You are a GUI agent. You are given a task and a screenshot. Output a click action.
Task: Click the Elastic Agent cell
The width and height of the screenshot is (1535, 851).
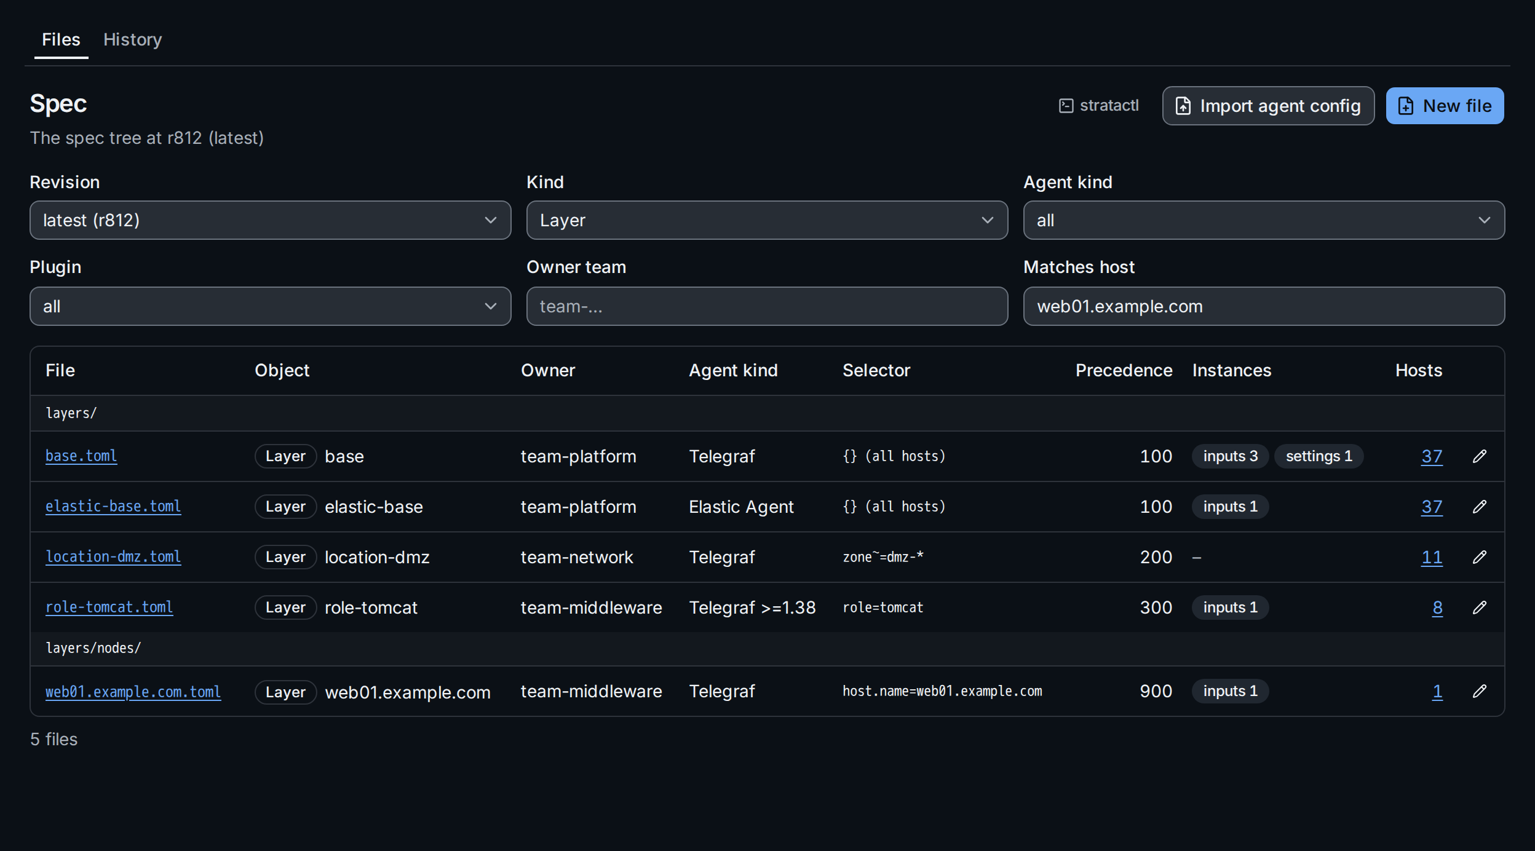coord(741,507)
